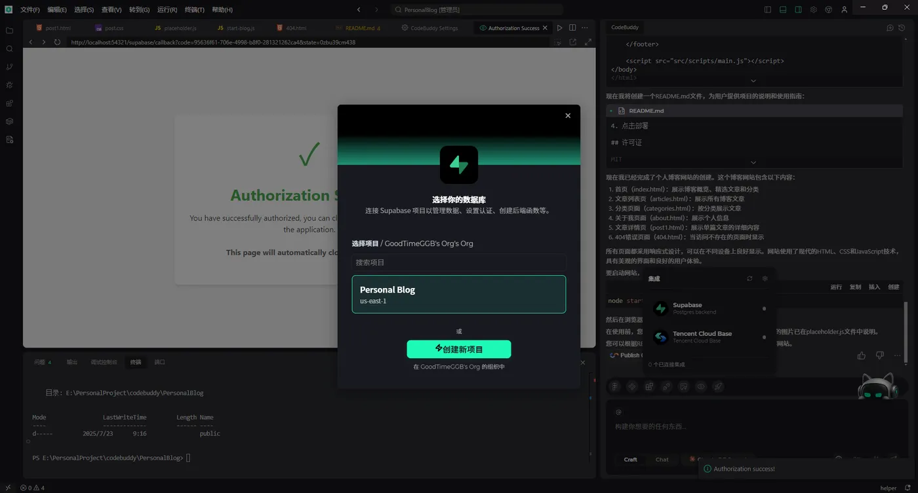Open the 终端(T) menu

click(195, 10)
